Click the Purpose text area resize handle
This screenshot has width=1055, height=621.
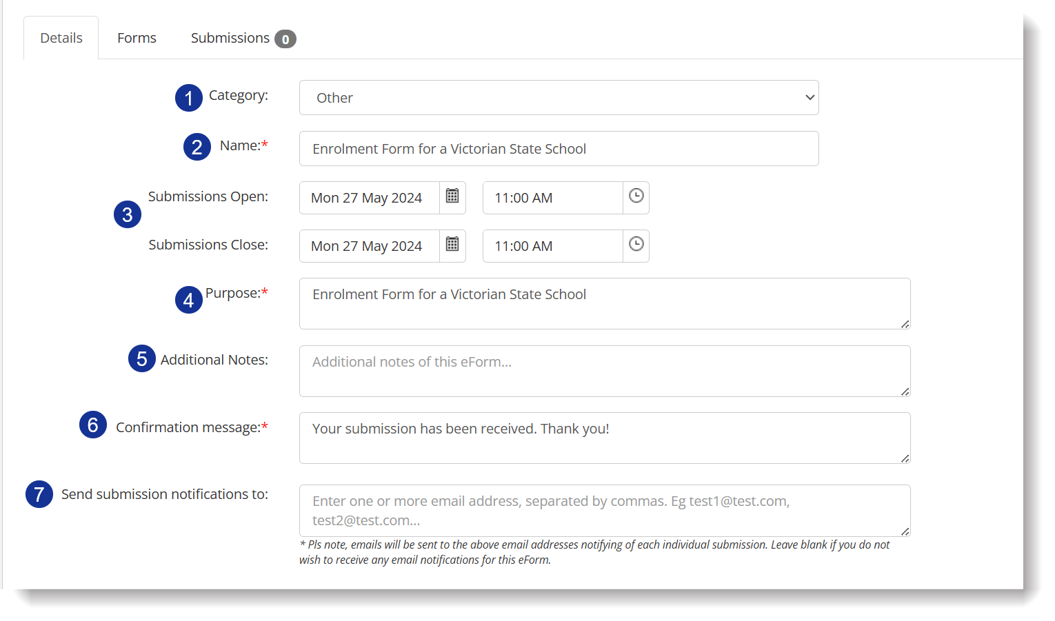tap(905, 324)
